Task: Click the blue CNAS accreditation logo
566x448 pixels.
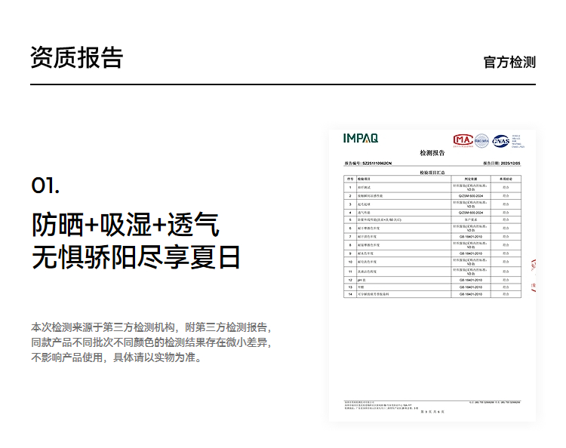Action: (x=500, y=140)
